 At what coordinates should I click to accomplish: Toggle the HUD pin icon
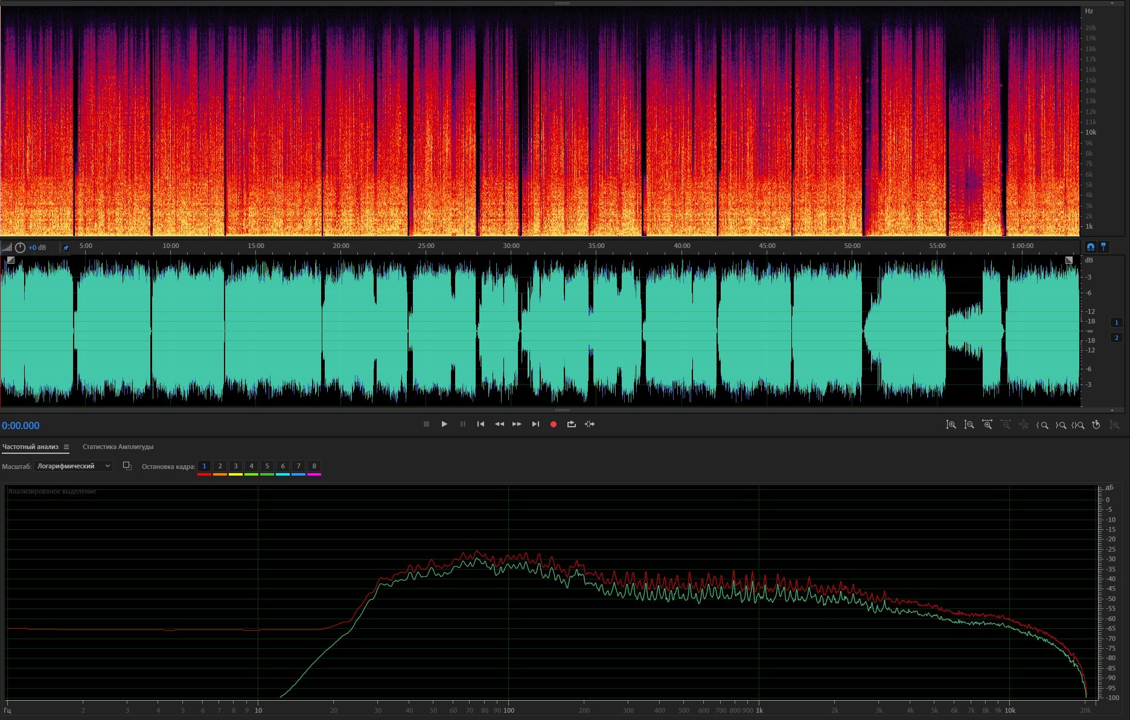click(65, 247)
